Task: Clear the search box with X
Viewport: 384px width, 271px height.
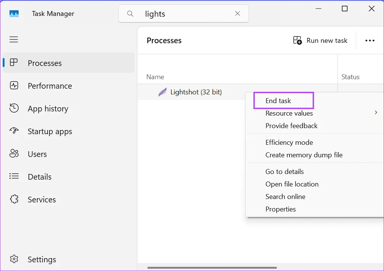Action: [x=237, y=14]
